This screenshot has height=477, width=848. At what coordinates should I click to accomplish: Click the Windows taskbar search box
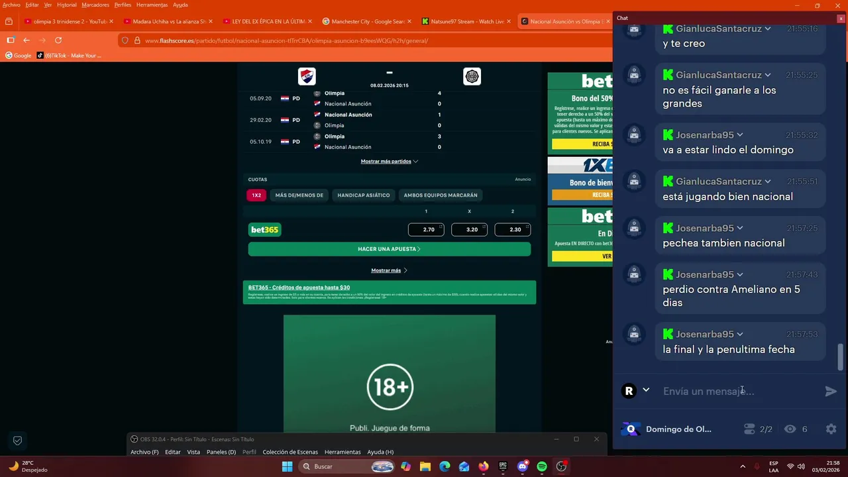click(347, 466)
